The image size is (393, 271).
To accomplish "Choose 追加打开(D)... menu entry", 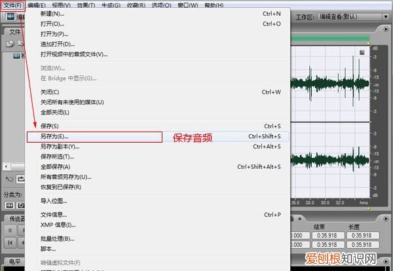I will click(x=158, y=45).
